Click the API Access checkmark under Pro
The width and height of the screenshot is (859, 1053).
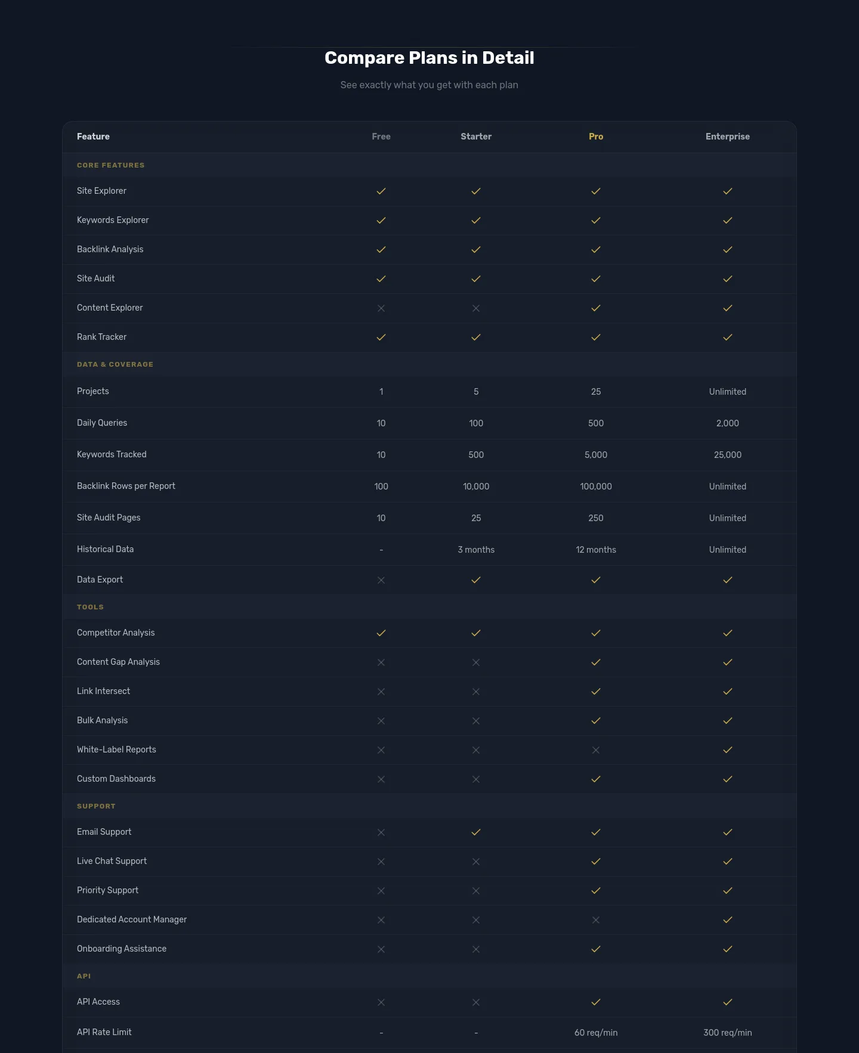click(596, 1002)
